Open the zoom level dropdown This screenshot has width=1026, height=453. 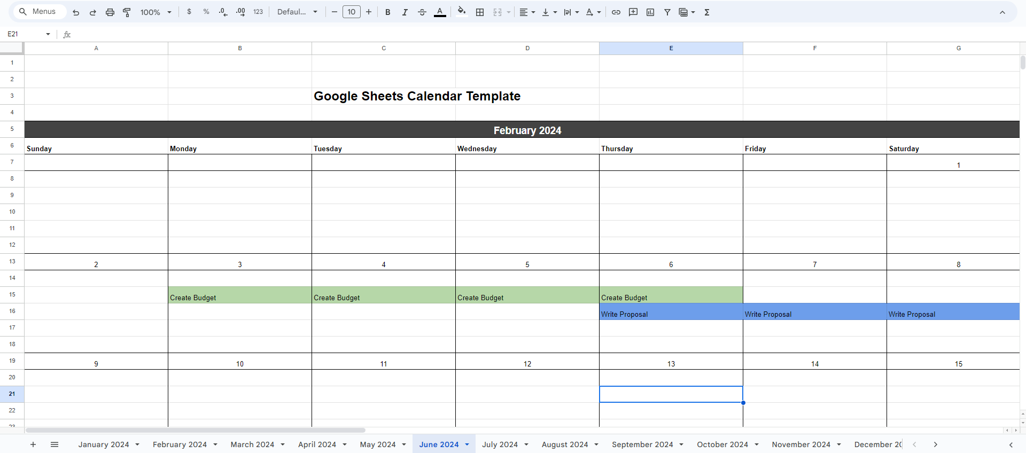[x=156, y=12]
